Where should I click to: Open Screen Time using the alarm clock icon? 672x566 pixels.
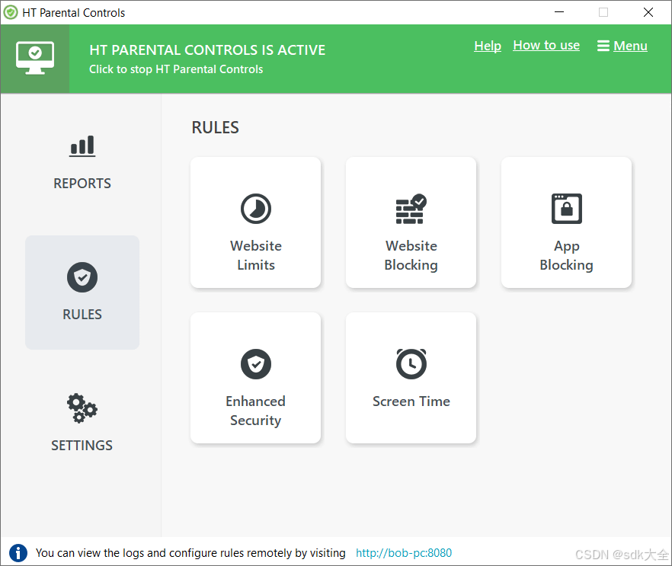(x=411, y=364)
